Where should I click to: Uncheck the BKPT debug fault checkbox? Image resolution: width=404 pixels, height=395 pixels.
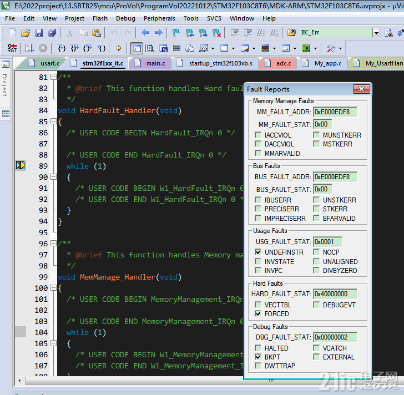pos(258,357)
